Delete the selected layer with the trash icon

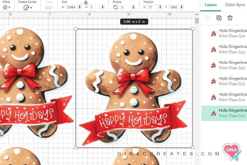coord(230,18)
